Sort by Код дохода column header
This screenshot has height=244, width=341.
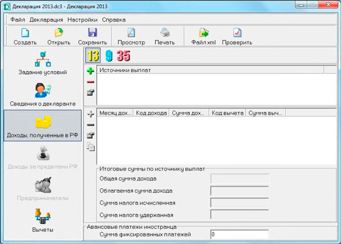[x=151, y=113]
